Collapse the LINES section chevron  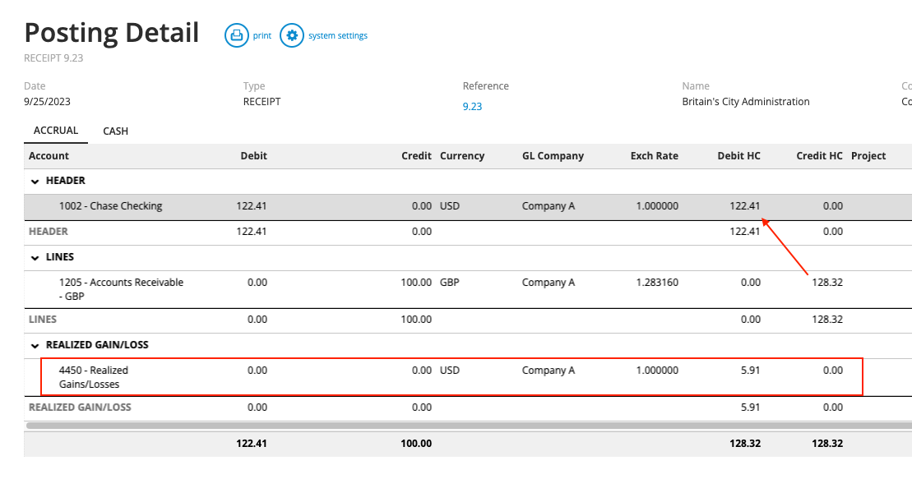34,256
